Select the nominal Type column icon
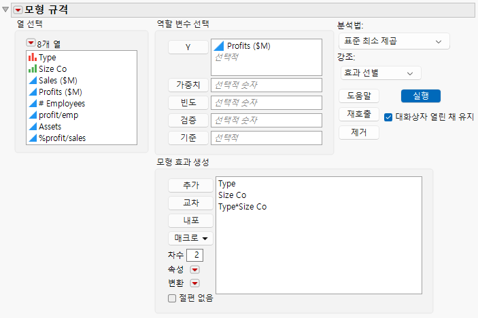Screen dimensions: 478x318 click(x=33, y=57)
